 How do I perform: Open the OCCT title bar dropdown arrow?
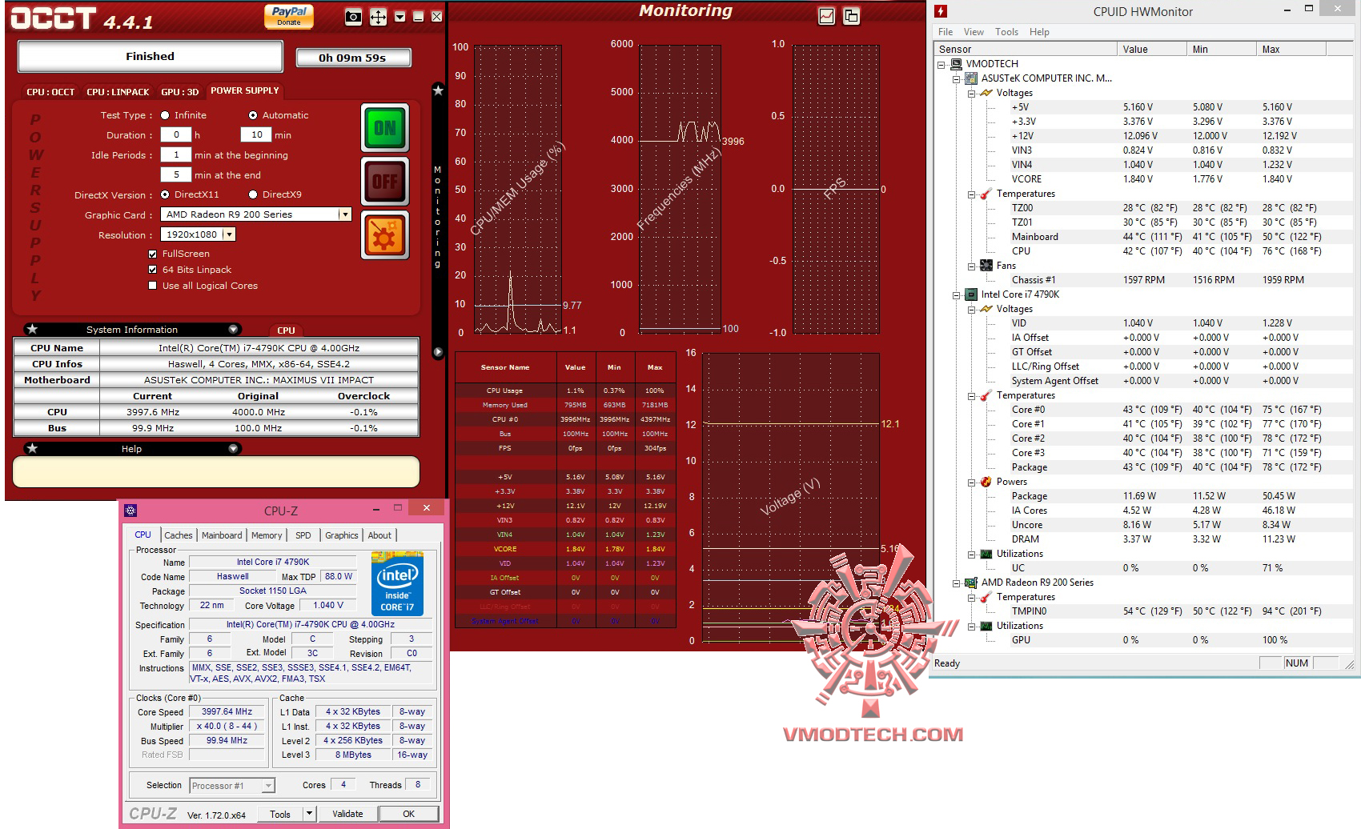(399, 17)
